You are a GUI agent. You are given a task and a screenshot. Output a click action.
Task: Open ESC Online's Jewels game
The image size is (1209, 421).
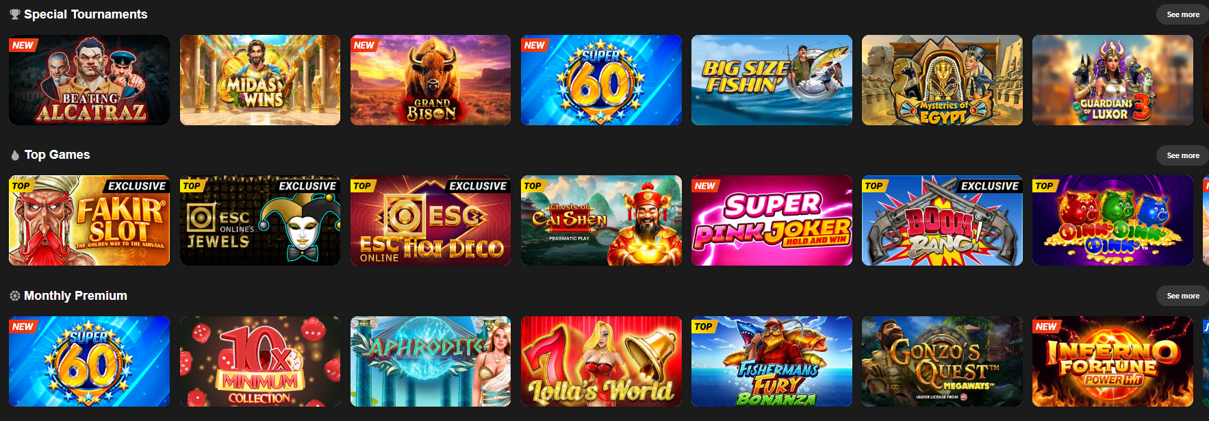tap(260, 220)
